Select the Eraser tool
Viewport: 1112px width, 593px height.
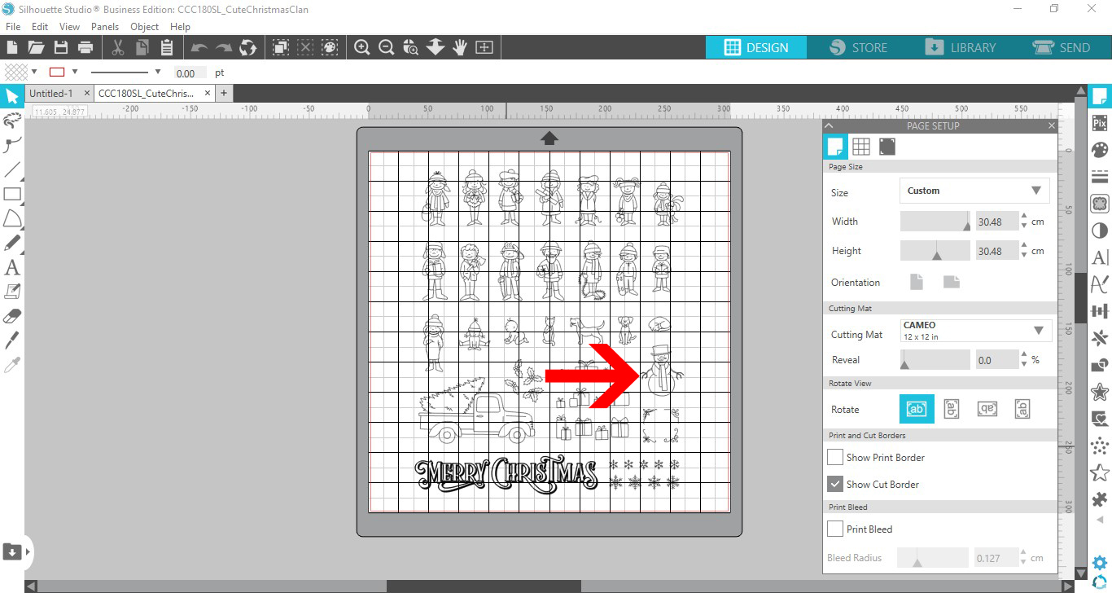(12, 316)
